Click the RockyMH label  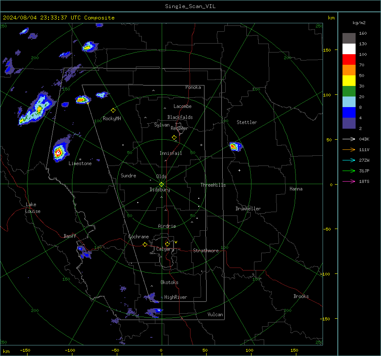[112, 119]
